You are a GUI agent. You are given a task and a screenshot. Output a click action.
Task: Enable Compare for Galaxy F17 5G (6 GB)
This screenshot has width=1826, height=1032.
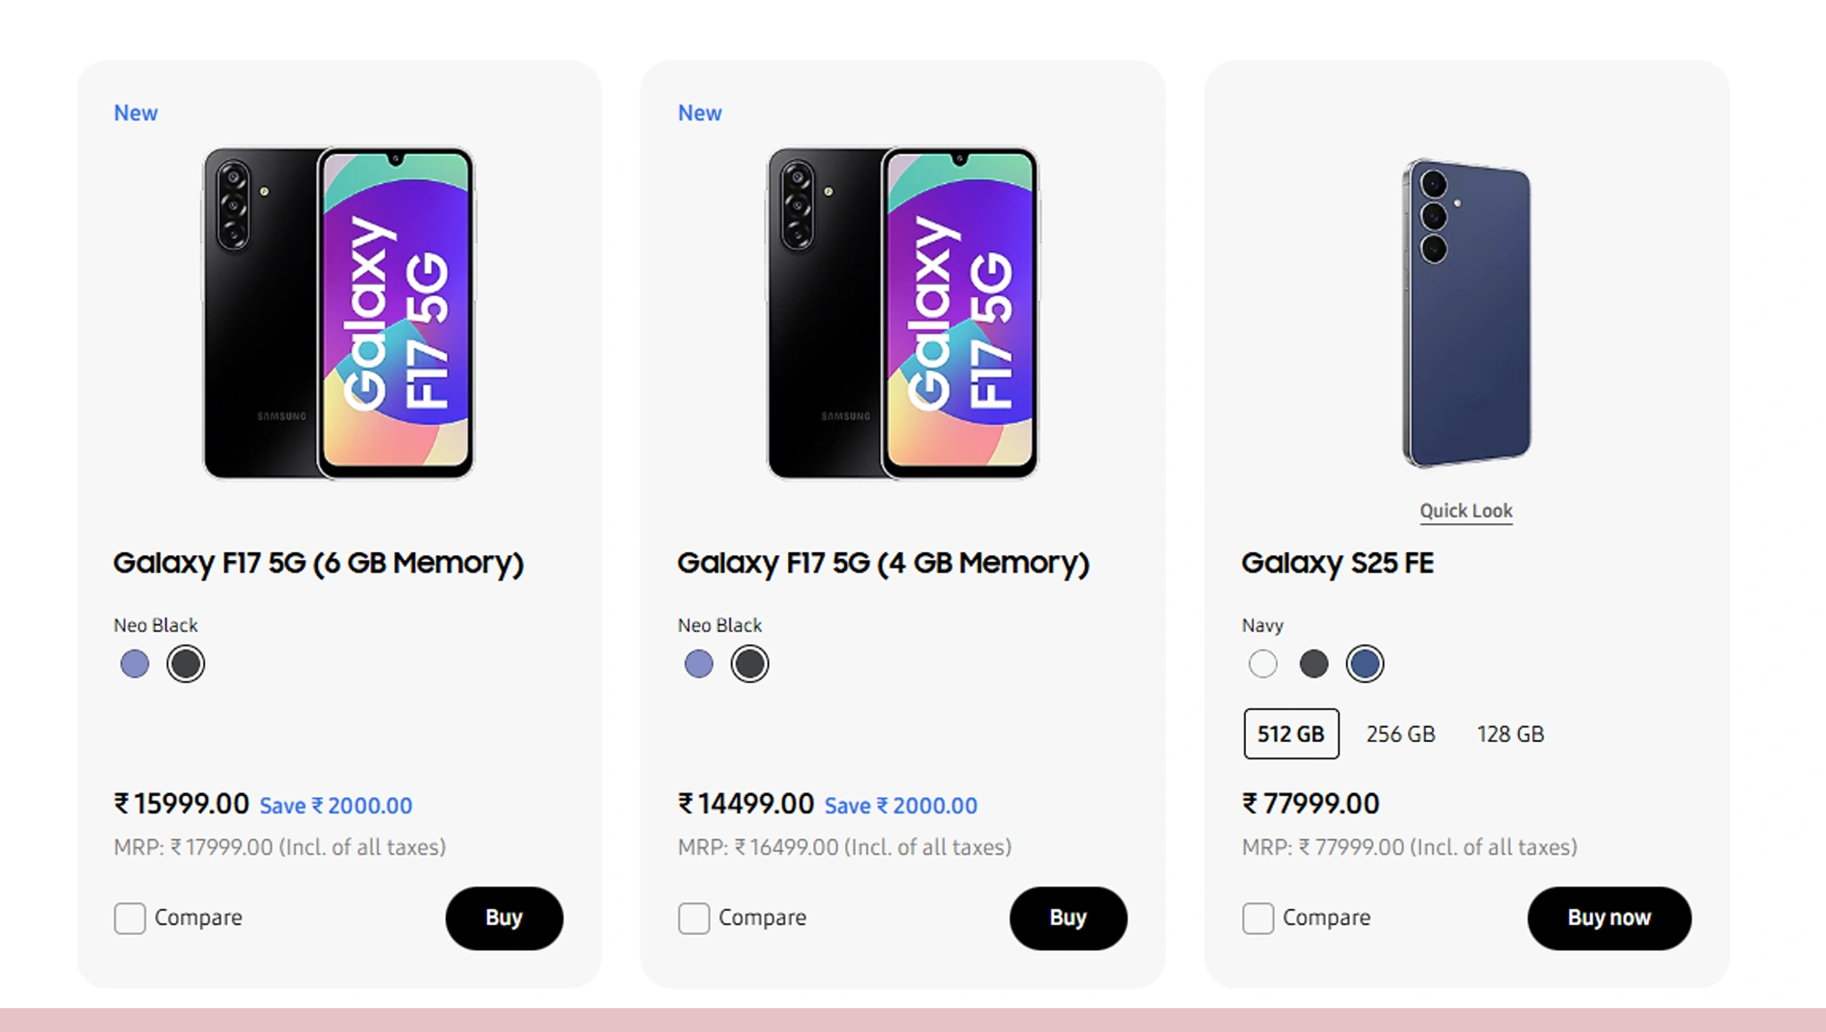(x=129, y=920)
